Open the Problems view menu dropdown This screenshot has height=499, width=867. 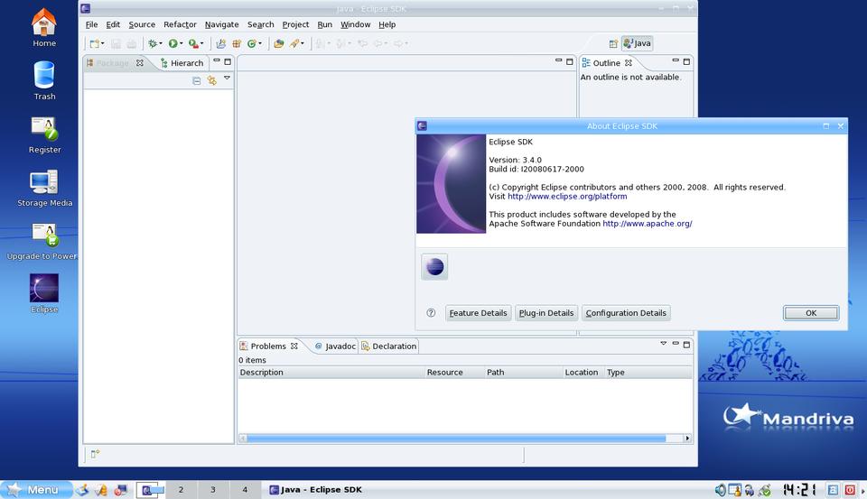[x=663, y=343]
